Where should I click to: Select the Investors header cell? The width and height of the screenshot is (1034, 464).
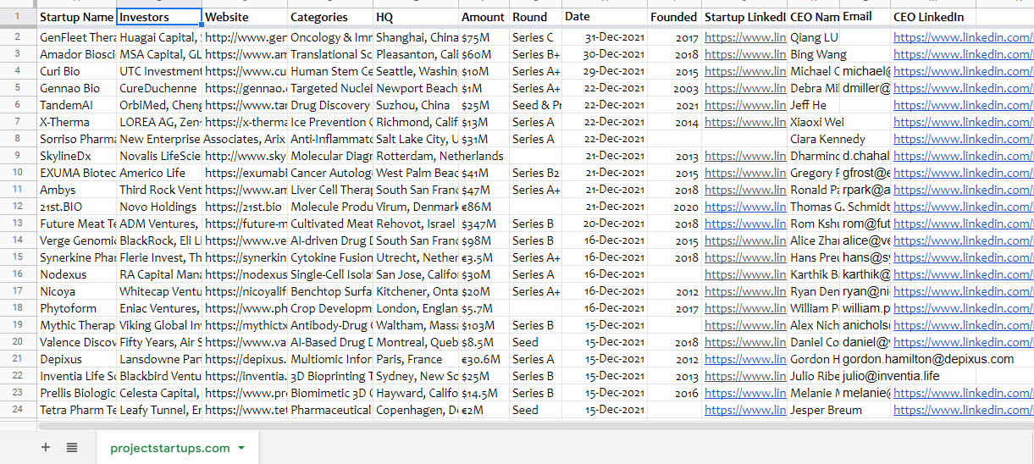[x=159, y=17]
